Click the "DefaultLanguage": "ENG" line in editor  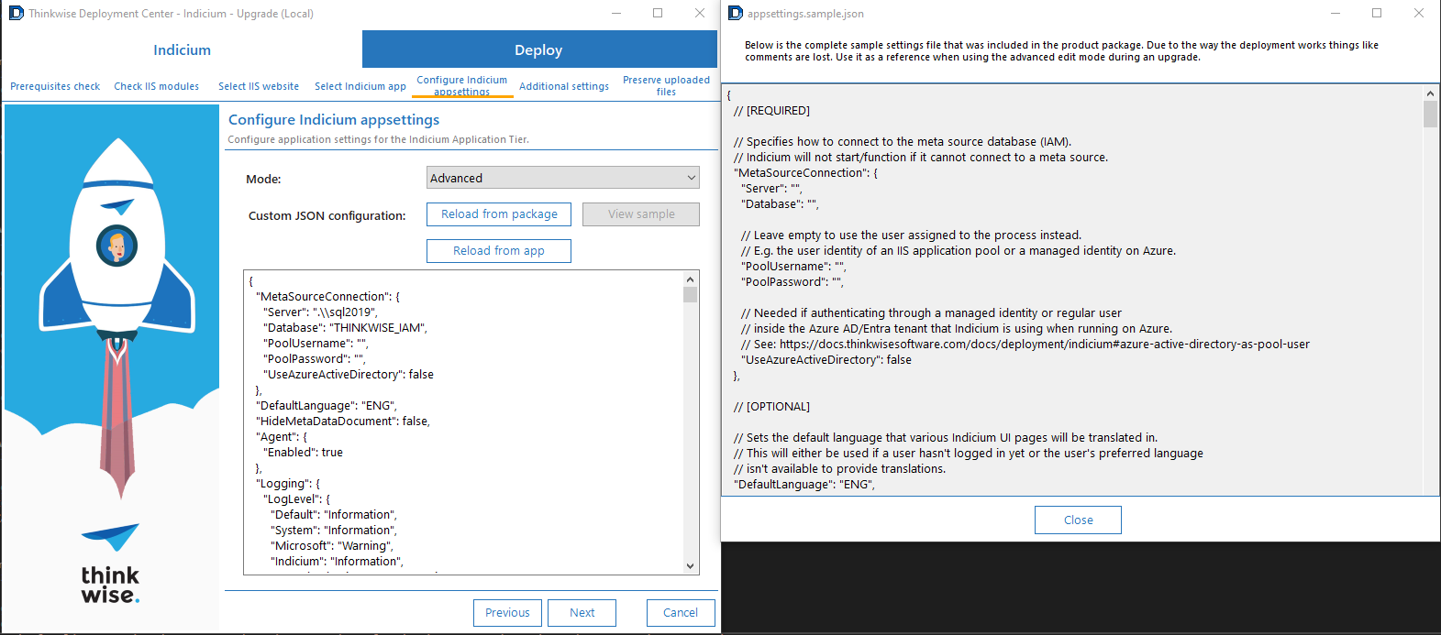(326, 406)
